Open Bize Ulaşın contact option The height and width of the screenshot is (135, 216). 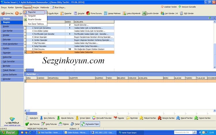[58, 7]
